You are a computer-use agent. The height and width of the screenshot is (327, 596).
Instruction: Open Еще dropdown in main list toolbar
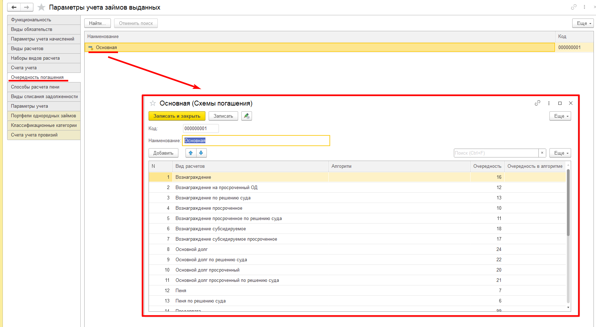click(x=583, y=23)
